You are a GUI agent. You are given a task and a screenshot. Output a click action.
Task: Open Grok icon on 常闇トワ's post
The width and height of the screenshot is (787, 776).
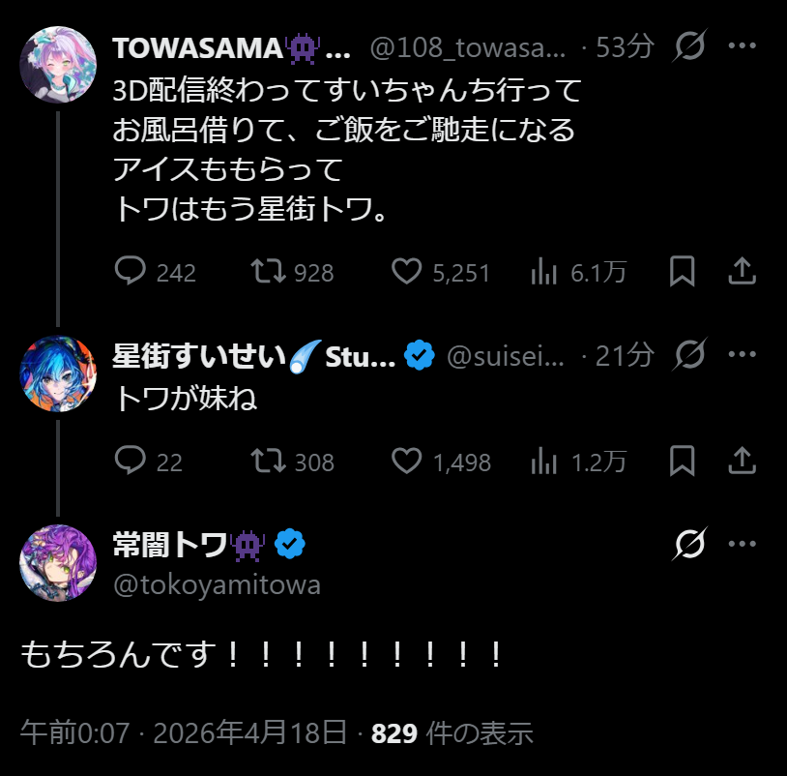pos(691,545)
